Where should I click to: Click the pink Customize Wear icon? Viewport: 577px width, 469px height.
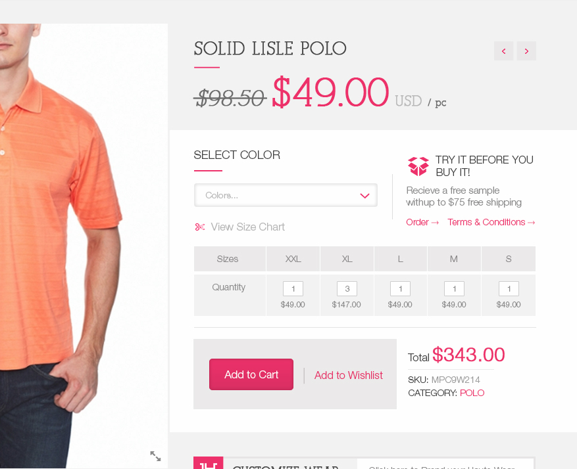pyautogui.click(x=208, y=464)
